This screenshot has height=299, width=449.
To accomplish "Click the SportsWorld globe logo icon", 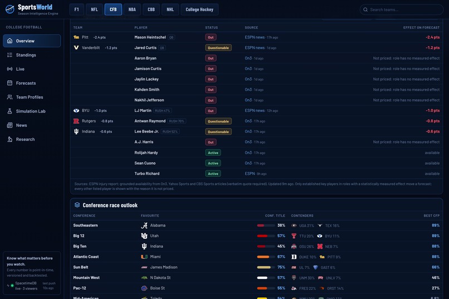I will click(x=9, y=9).
